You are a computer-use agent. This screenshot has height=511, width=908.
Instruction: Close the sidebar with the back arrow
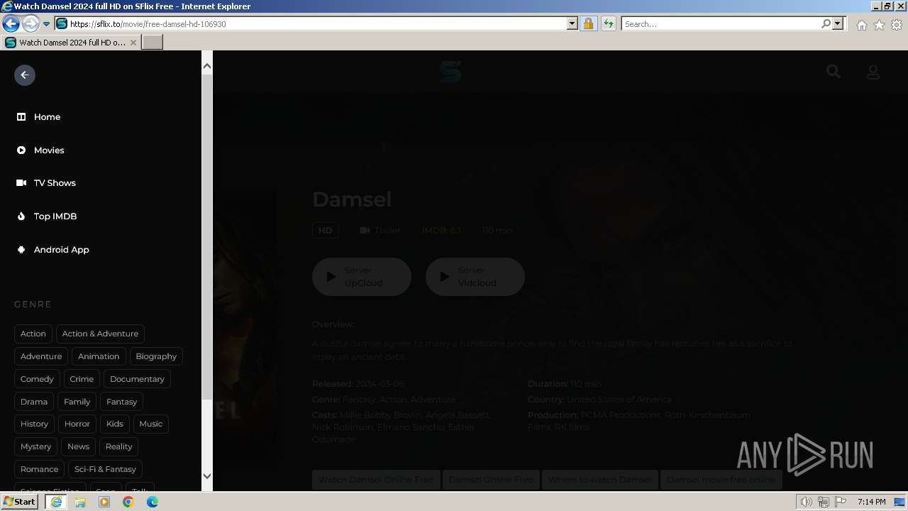25,75
